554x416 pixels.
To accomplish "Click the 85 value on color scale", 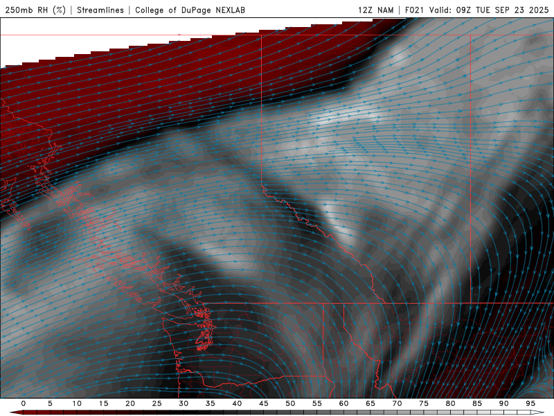I will click(477, 404).
